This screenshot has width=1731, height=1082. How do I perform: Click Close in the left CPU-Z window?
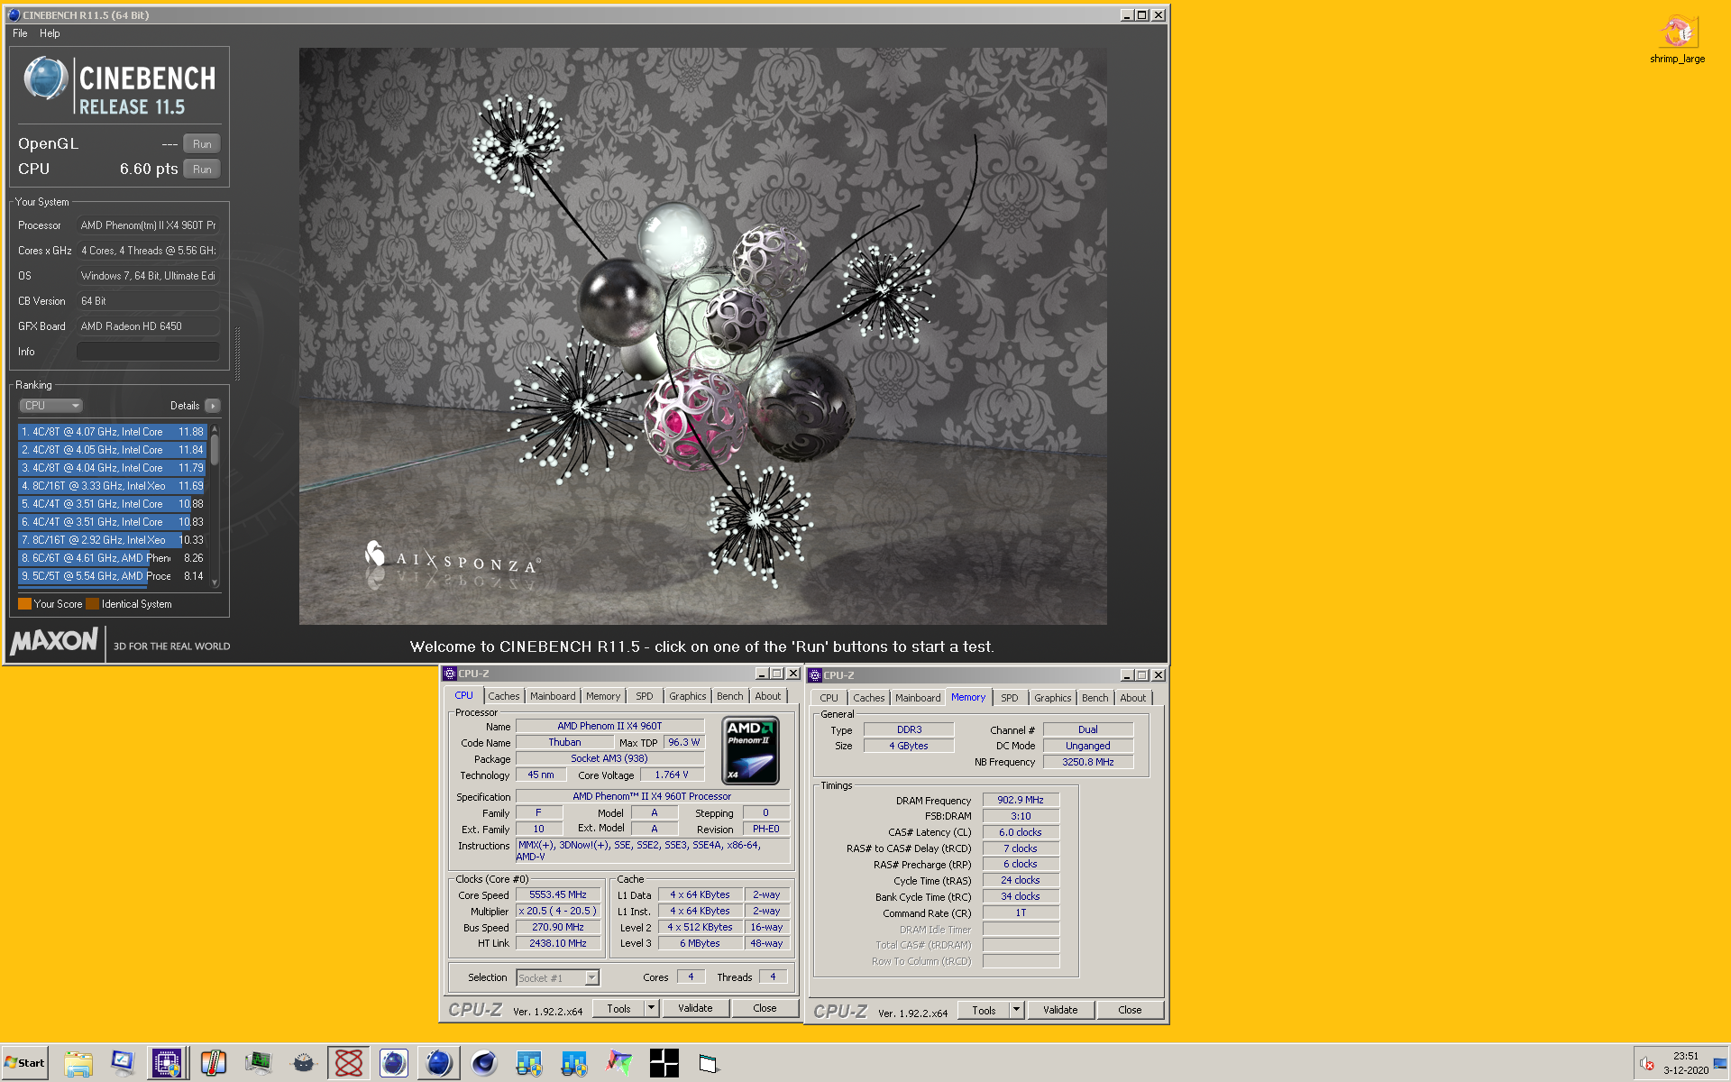pos(765,1008)
